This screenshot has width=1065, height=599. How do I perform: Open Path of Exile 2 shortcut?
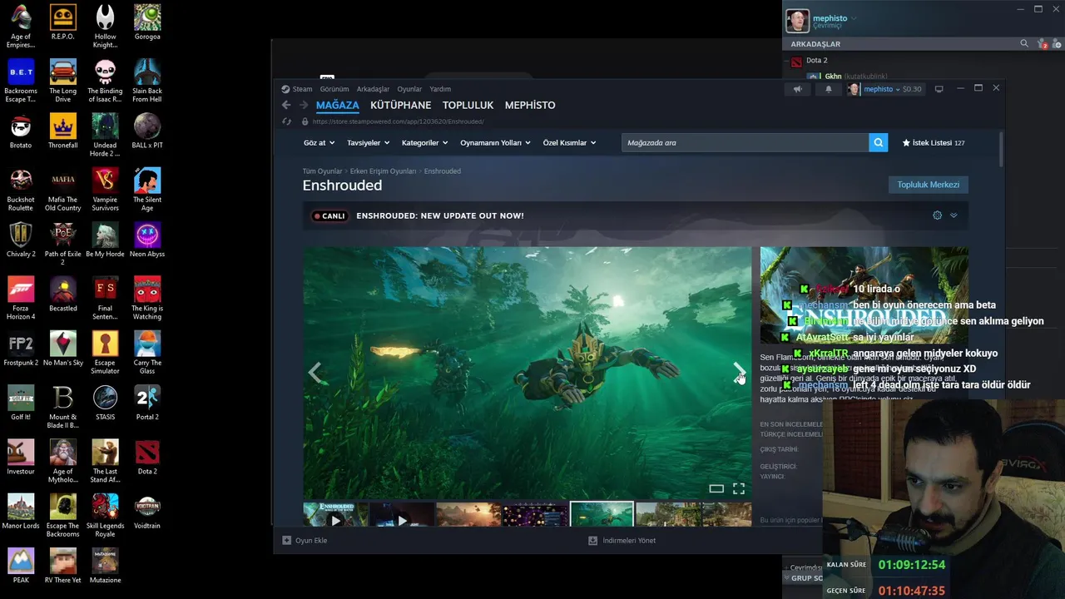tap(62, 244)
